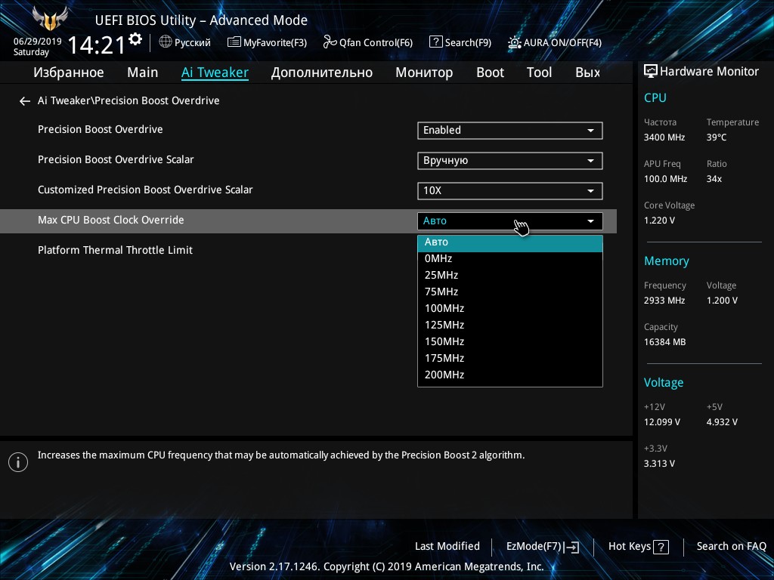
Task: Click the Hot Keys question mark icon
Action: tap(661, 547)
